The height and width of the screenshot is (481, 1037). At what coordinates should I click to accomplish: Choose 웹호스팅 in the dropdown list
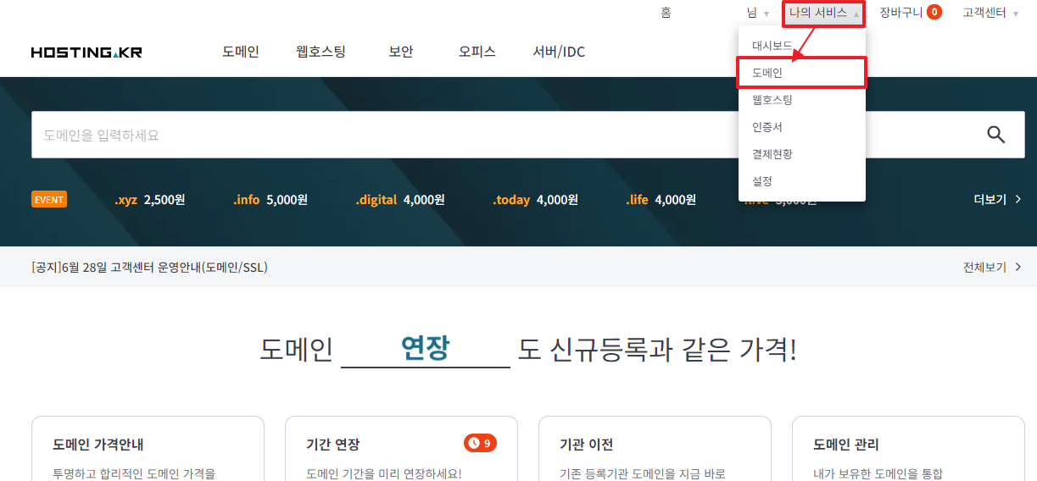click(772, 100)
